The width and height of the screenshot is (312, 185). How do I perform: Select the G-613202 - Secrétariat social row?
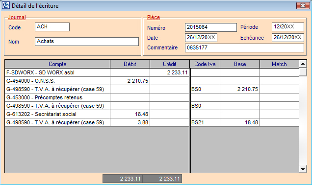click(152, 114)
